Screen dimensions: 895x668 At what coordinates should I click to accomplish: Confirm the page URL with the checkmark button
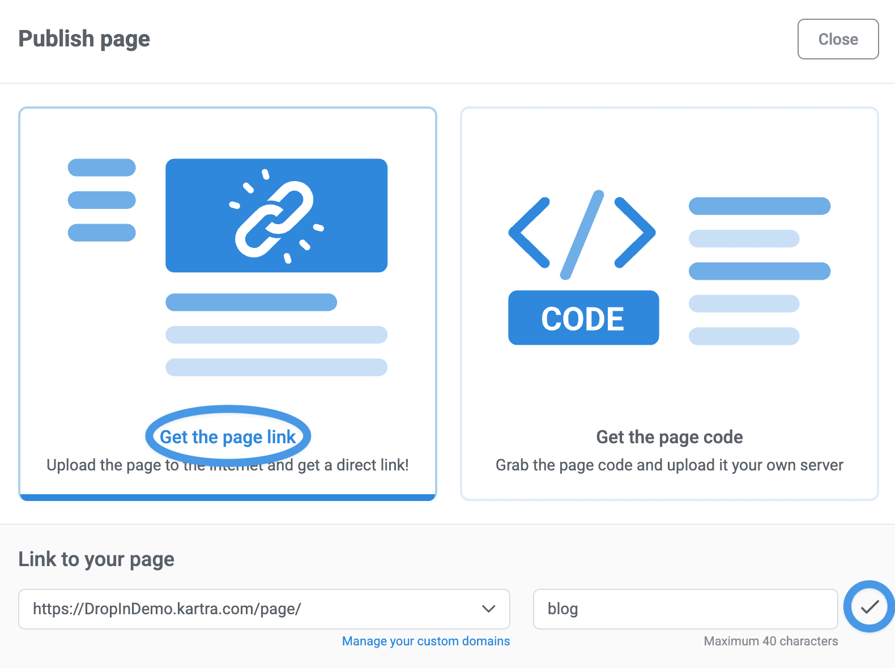coord(869,607)
